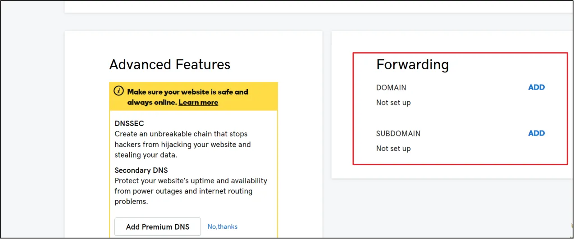The image size is (574, 239).
Task: Click "Not set up" status under SUBDOMAIN
Action: pos(393,149)
